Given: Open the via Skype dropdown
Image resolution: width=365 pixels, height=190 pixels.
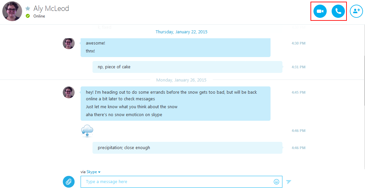Looking at the screenshot, I should (93, 172).
